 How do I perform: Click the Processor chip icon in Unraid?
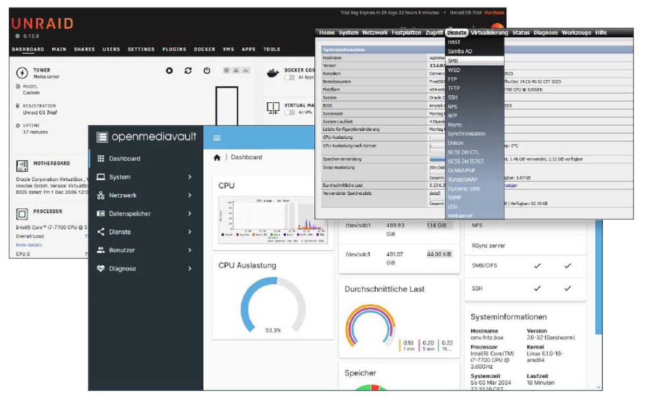pyautogui.click(x=22, y=215)
